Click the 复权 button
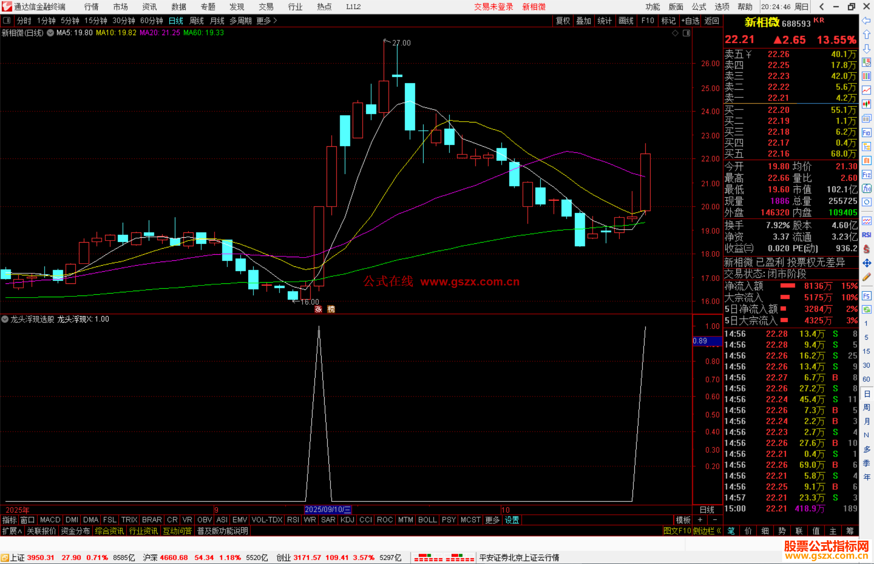Image resolution: width=874 pixels, height=564 pixels. 562,21
